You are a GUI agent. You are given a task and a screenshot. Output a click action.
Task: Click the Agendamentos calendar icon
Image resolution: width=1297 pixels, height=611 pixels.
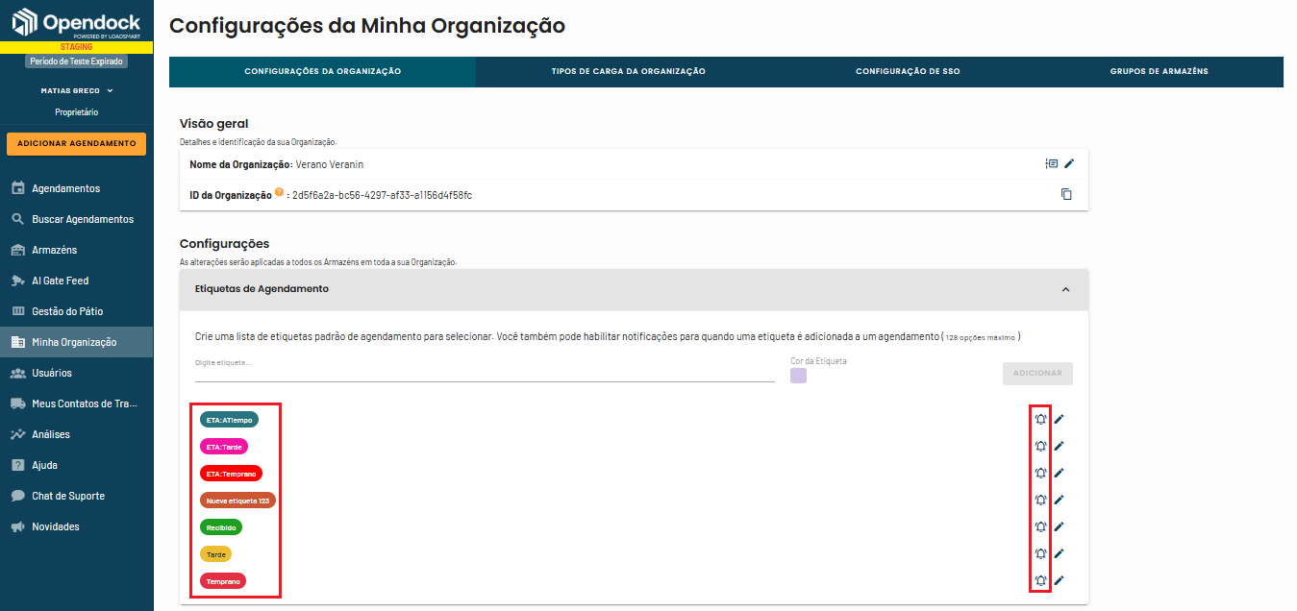click(x=17, y=188)
